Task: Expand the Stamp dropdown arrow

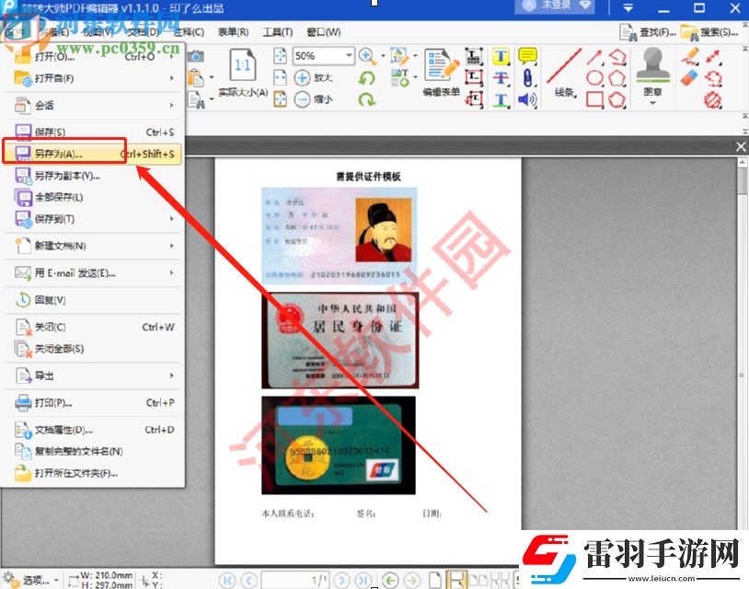Action: 652,103
